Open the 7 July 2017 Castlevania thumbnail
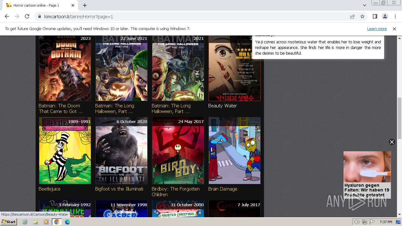Image resolution: width=402 pixels, height=226 pixels. [x=235, y=209]
